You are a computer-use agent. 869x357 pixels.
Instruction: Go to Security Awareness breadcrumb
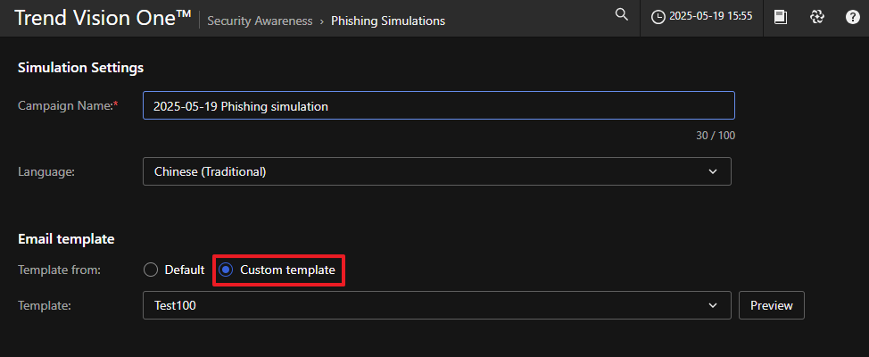pos(260,21)
